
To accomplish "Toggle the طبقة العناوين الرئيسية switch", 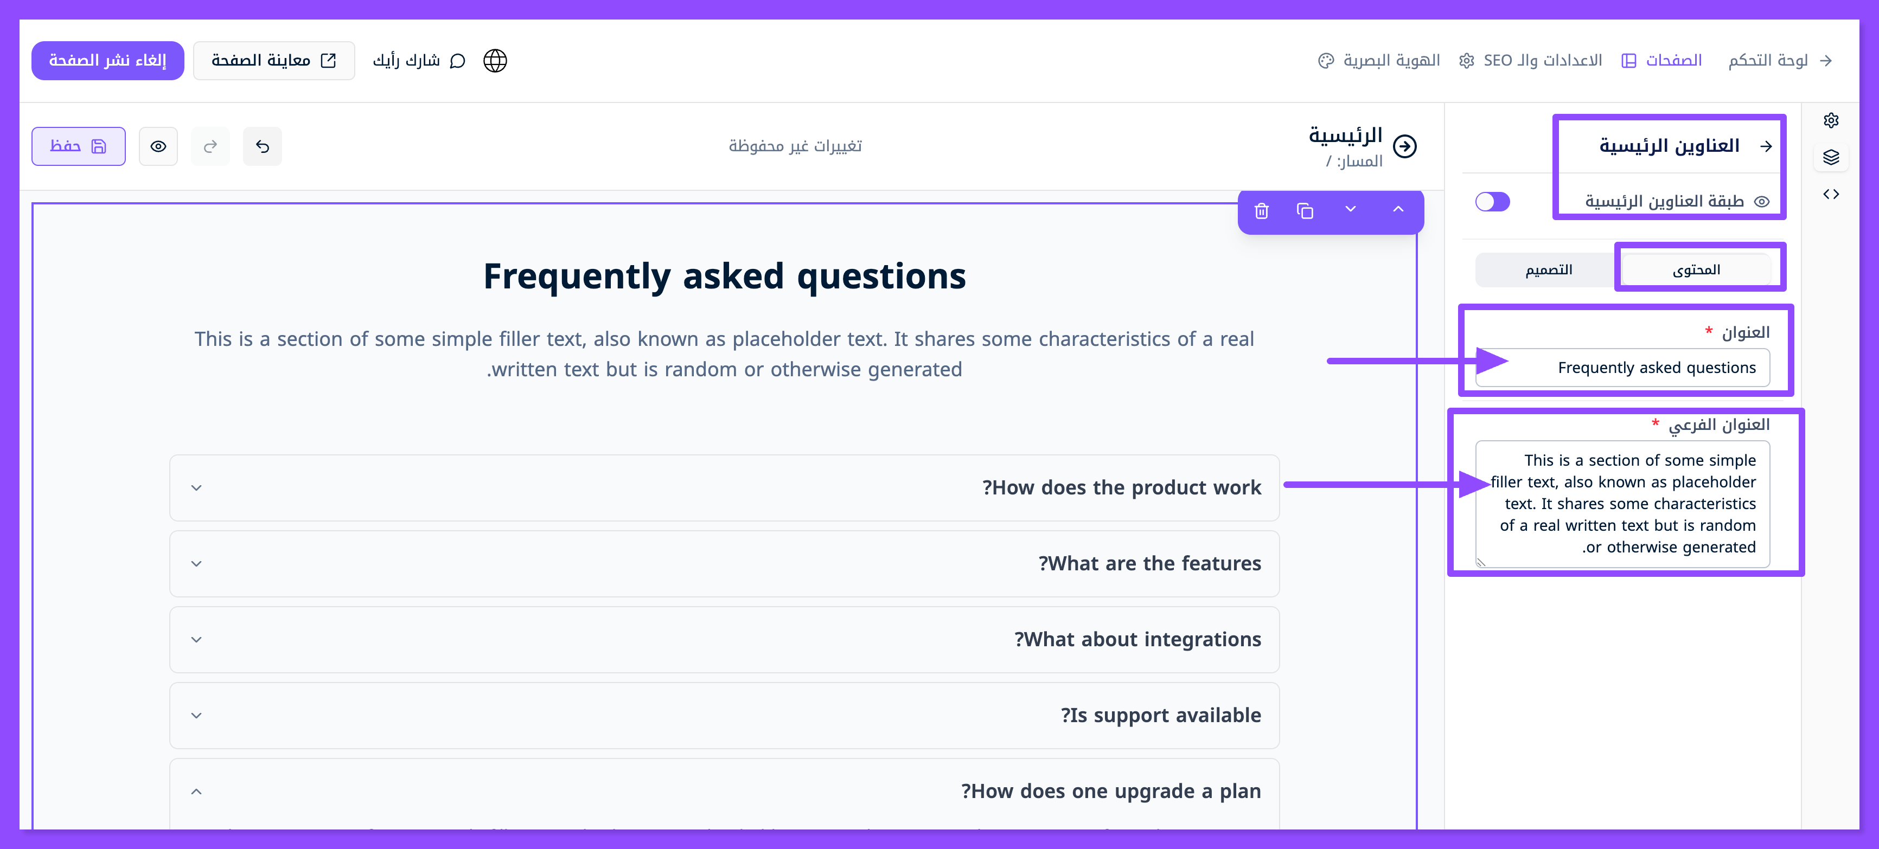I will (1492, 202).
